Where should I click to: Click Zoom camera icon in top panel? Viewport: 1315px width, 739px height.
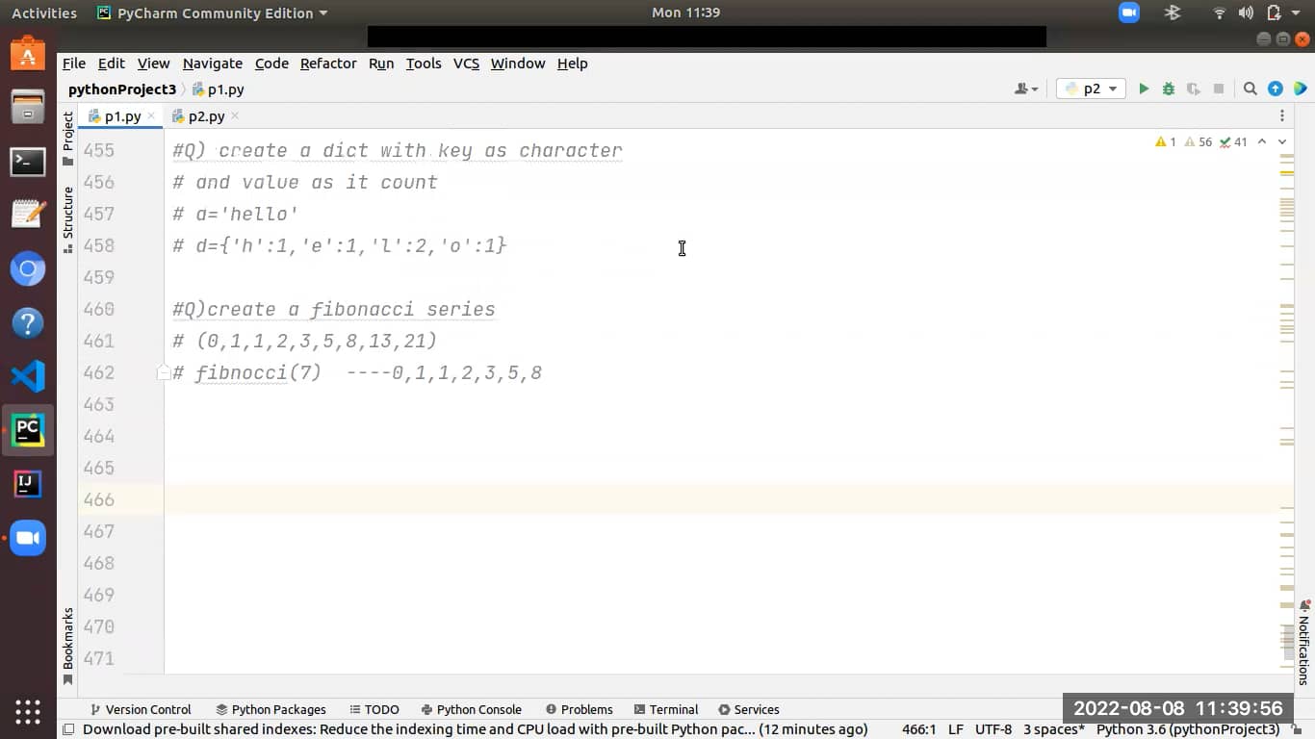click(x=1129, y=13)
